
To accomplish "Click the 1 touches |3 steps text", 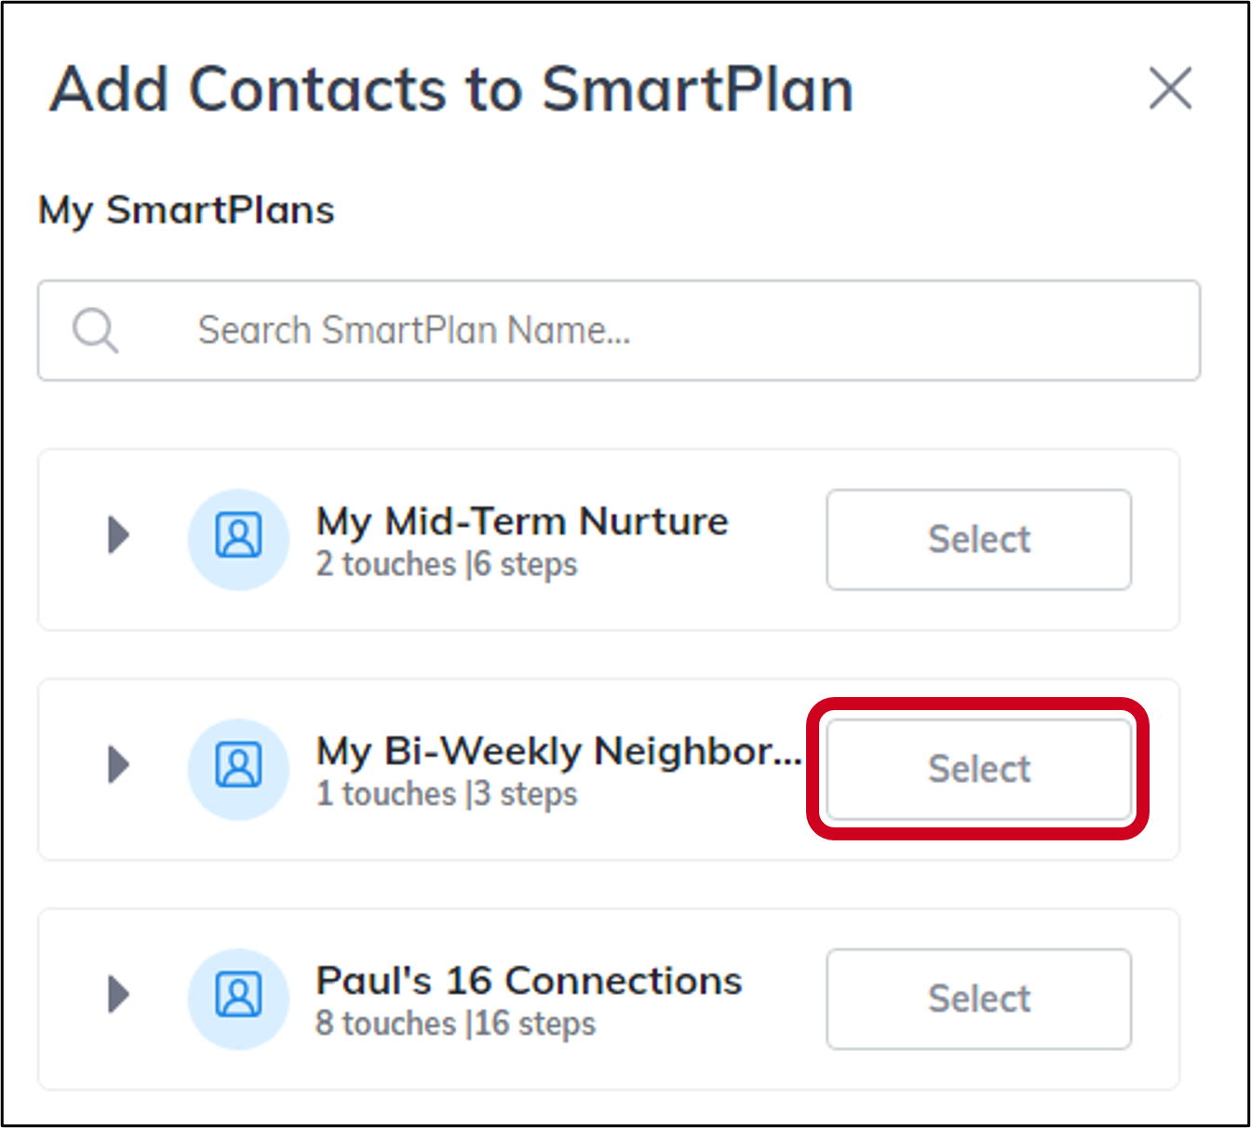I will click(x=447, y=794).
